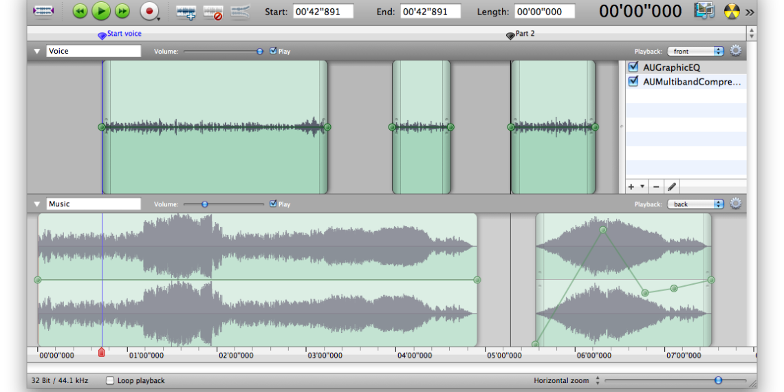The width and height of the screenshot is (784, 392).
Task: Click the pencil edit effect button
Action: [x=672, y=187]
